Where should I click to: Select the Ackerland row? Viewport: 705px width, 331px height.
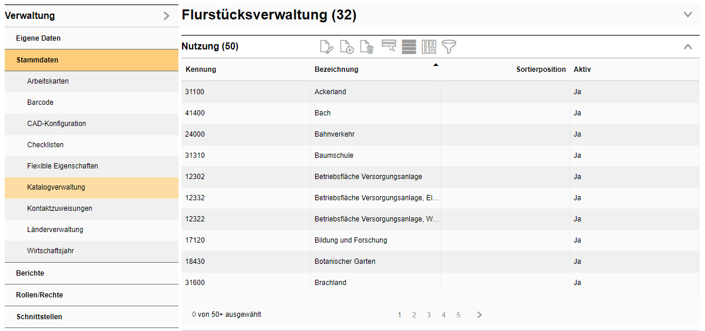pos(330,92)
